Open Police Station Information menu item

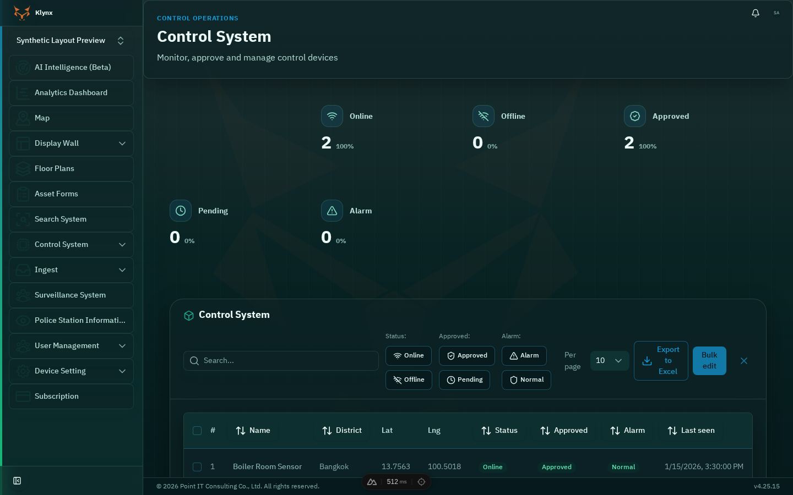[71, 321]
